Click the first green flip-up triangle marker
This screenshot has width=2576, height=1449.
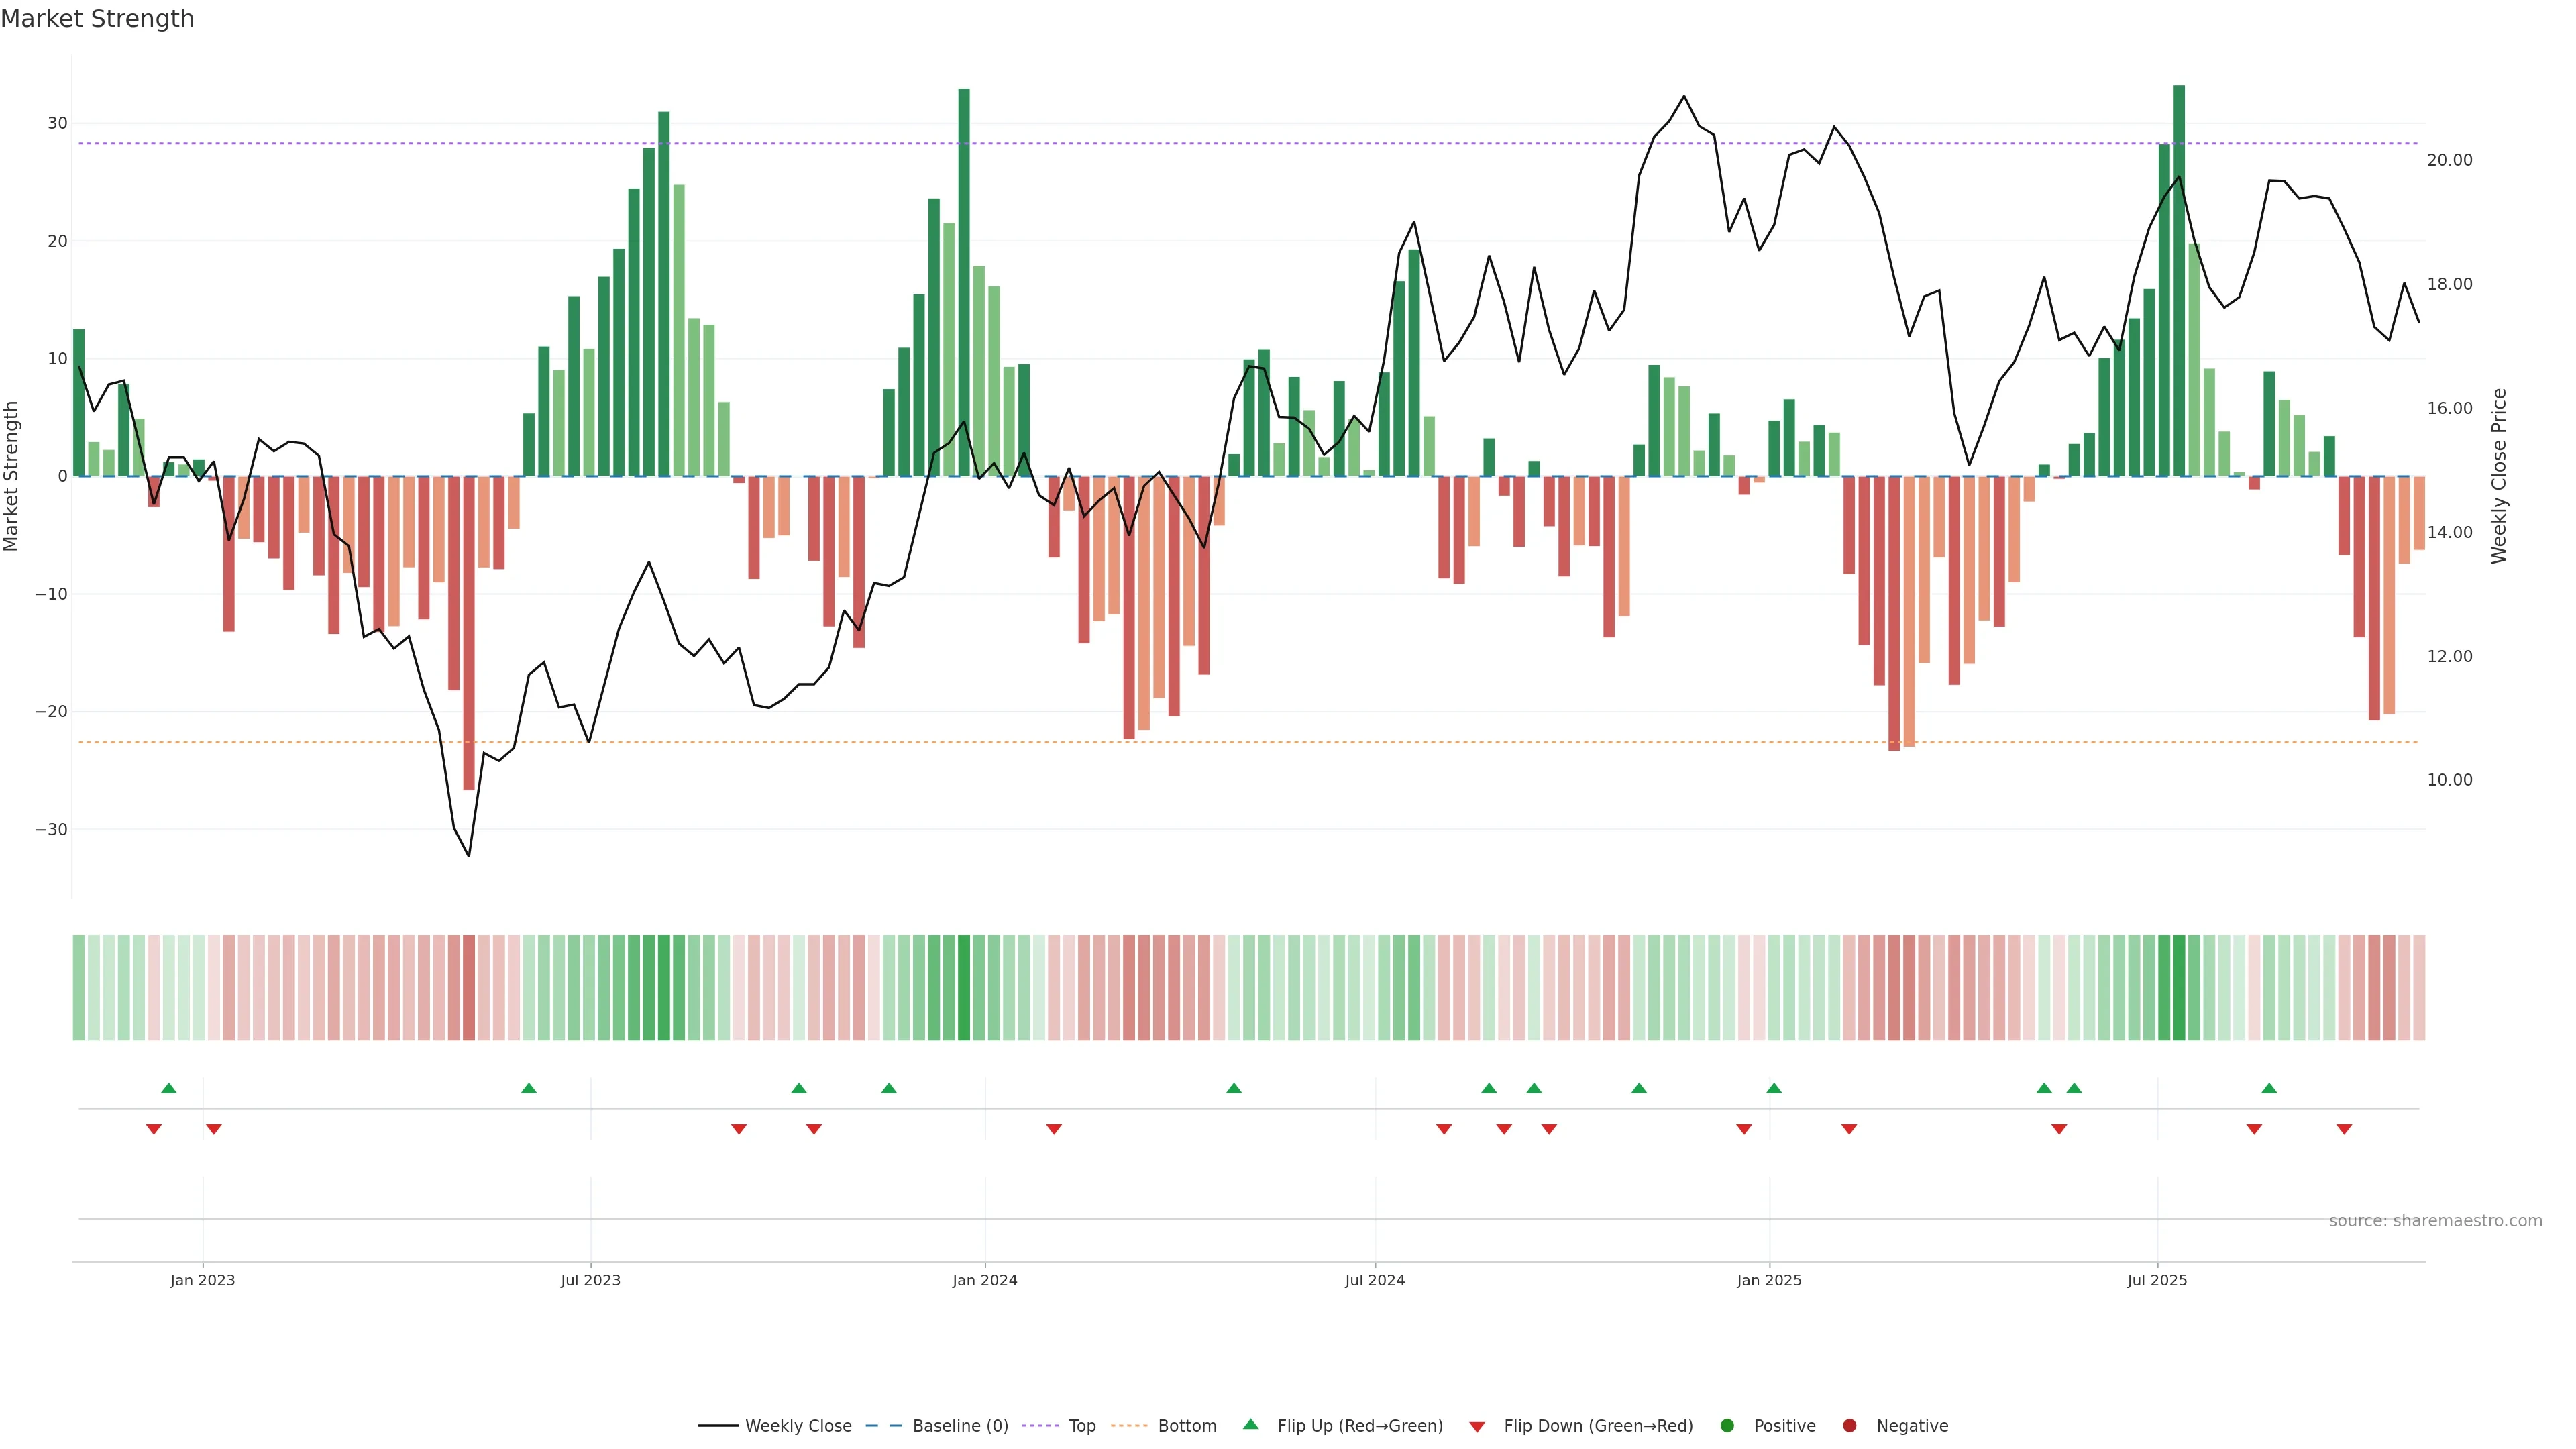pyautogui.click(x=169, y=1088)
